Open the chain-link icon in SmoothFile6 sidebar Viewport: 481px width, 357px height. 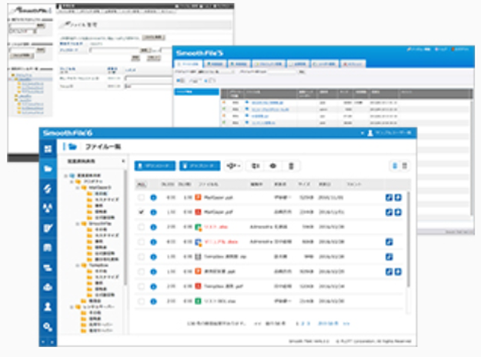[x=48, y=189]
